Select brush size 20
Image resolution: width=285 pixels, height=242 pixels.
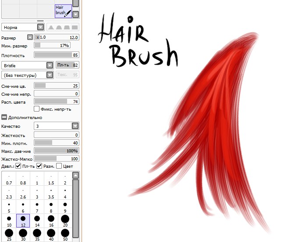[65, 221]
